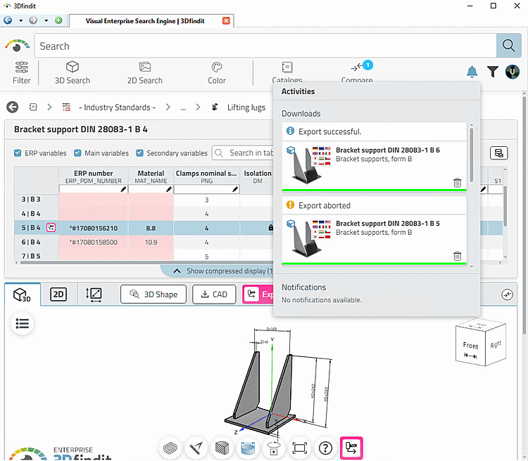Open Industry Standards breadcrumb
This screenshot has height=461, width=528.
(x=117, y=108)
